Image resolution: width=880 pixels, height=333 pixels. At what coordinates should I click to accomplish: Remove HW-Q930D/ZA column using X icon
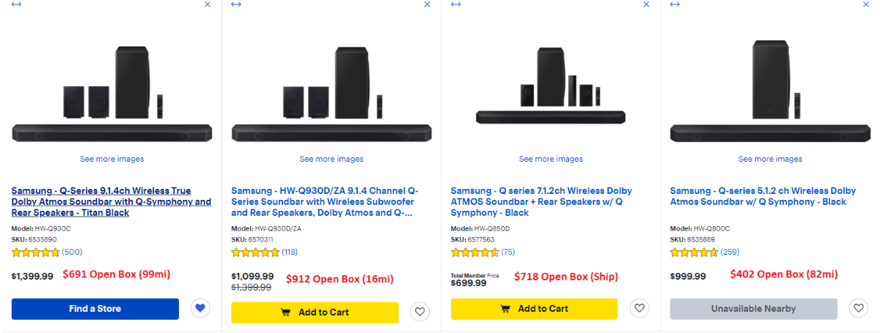coord(428,4)
